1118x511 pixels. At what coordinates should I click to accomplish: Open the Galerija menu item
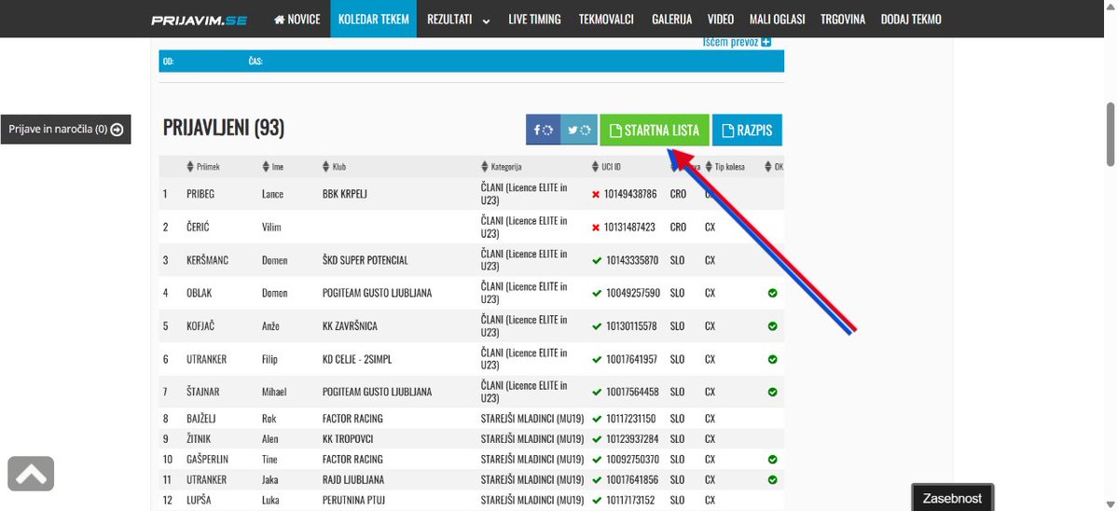[x=671, y=20]
